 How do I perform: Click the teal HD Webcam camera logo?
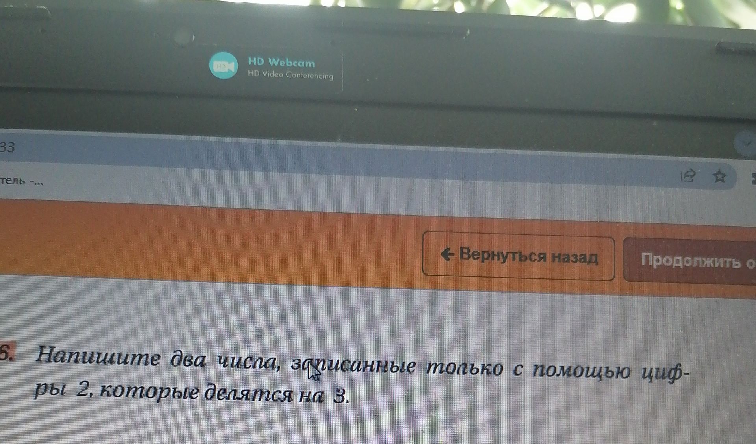point(224,66)
